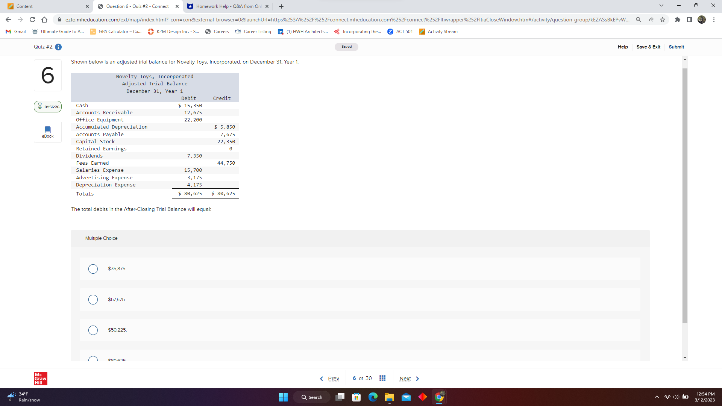Click the McGraw Hill logo
Viewport: 722px width, 406px height.
[40, 378]
